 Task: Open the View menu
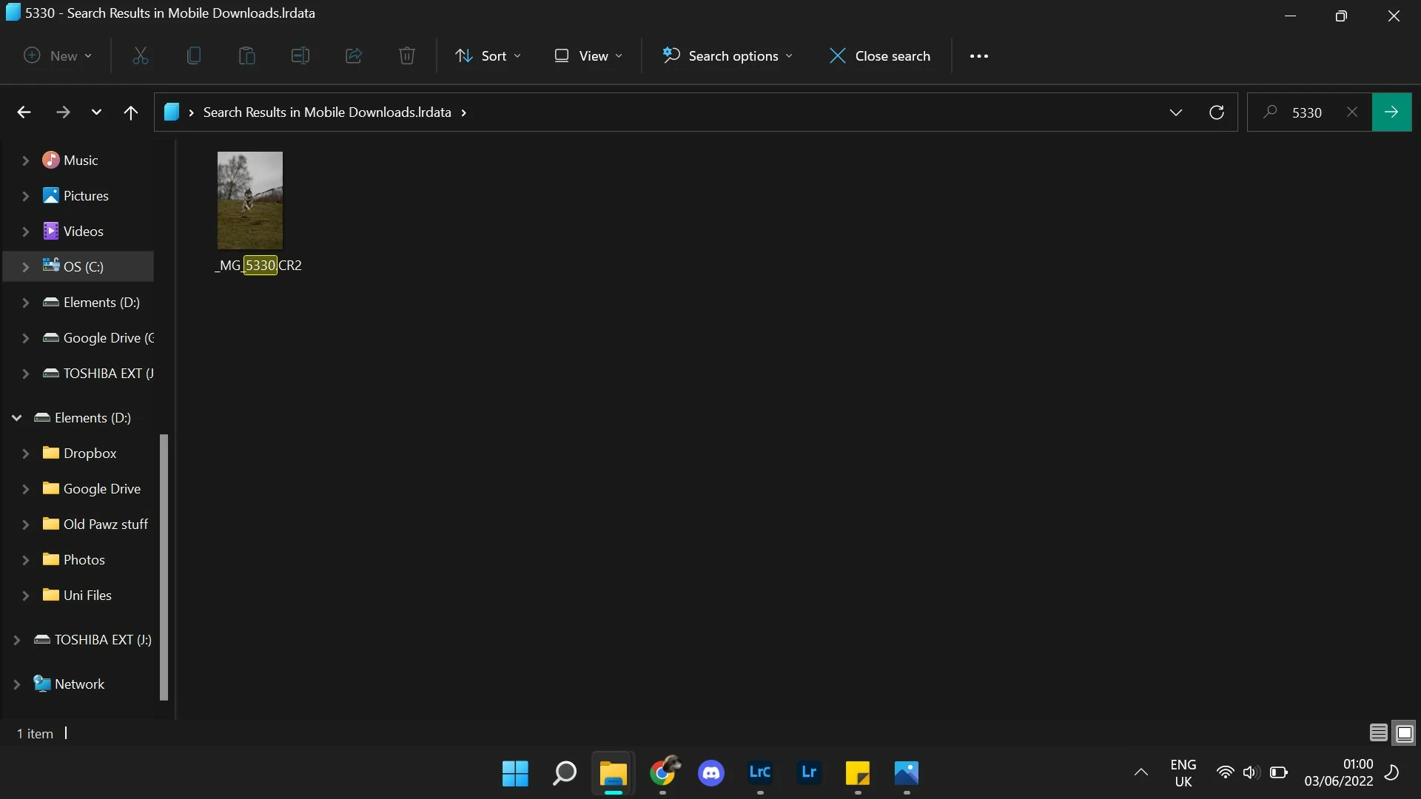pos(588,56)
